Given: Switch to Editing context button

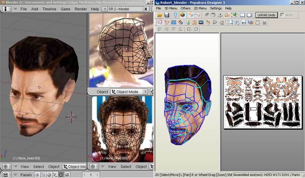Looking at the screenshot, I should coord(61,175).
